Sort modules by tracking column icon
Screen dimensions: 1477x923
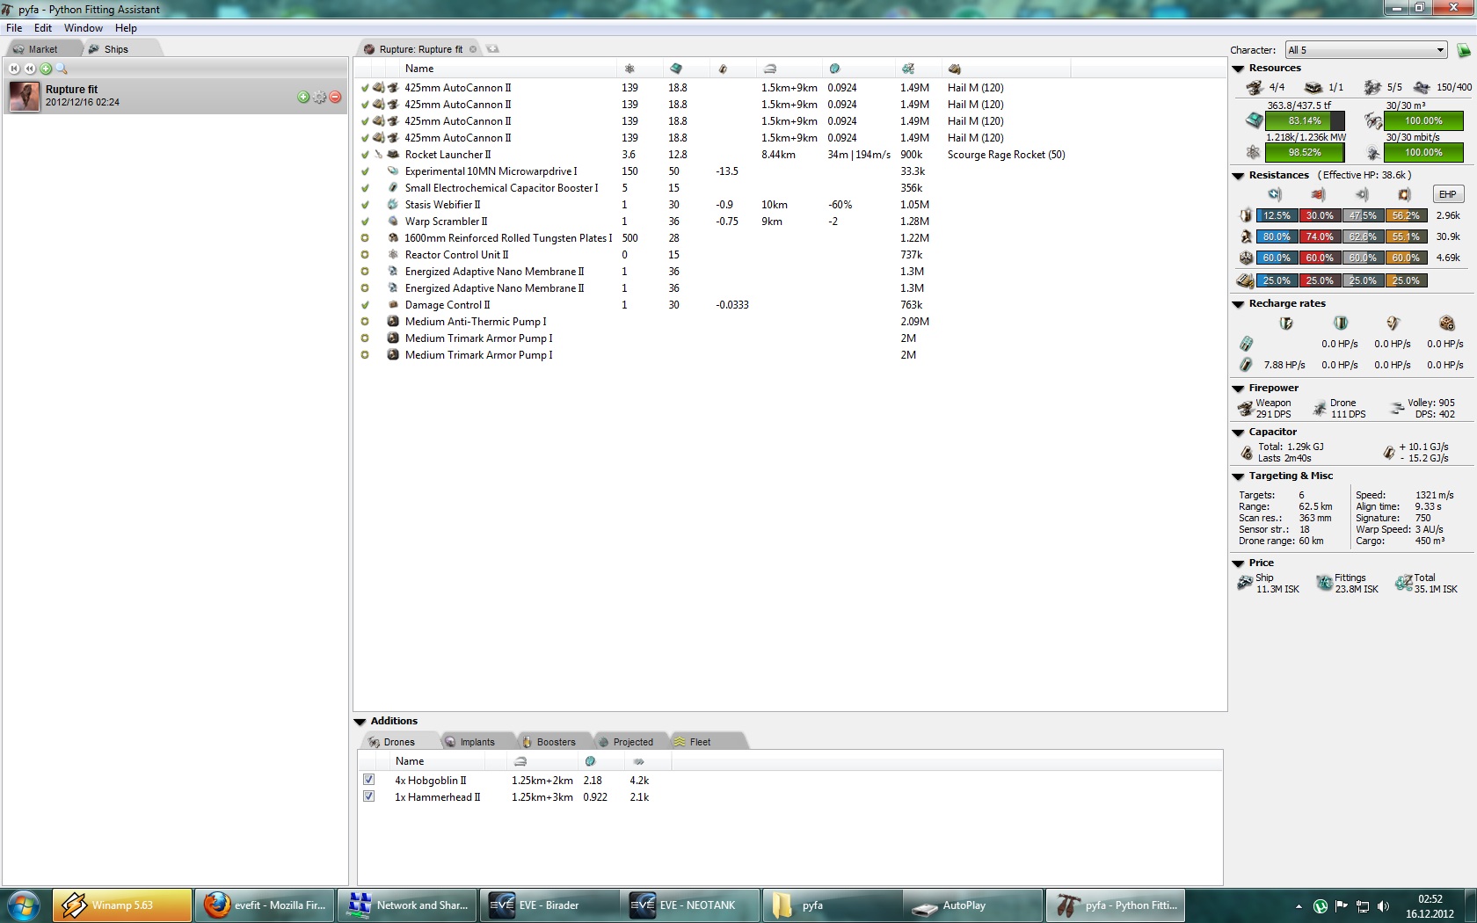[x=834, y=69]
